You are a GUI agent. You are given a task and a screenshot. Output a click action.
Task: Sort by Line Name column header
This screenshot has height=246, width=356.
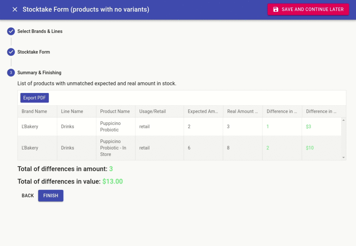tap(76, 111)
